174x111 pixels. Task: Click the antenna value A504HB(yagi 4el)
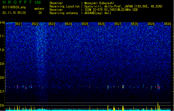(98, 13)
